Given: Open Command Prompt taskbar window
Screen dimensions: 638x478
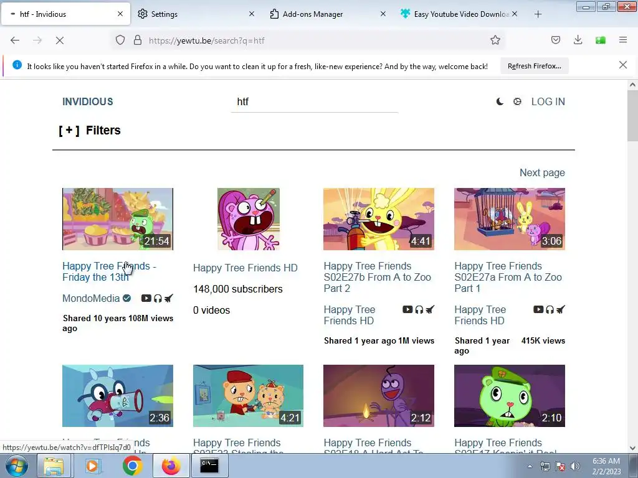Looking at the screenshot, I should click(209, 466).
